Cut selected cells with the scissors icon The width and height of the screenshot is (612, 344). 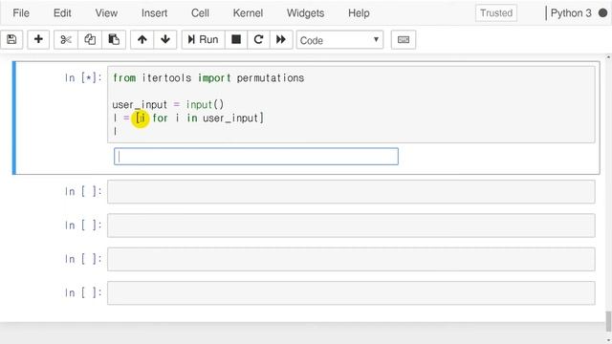coord(66,39)
